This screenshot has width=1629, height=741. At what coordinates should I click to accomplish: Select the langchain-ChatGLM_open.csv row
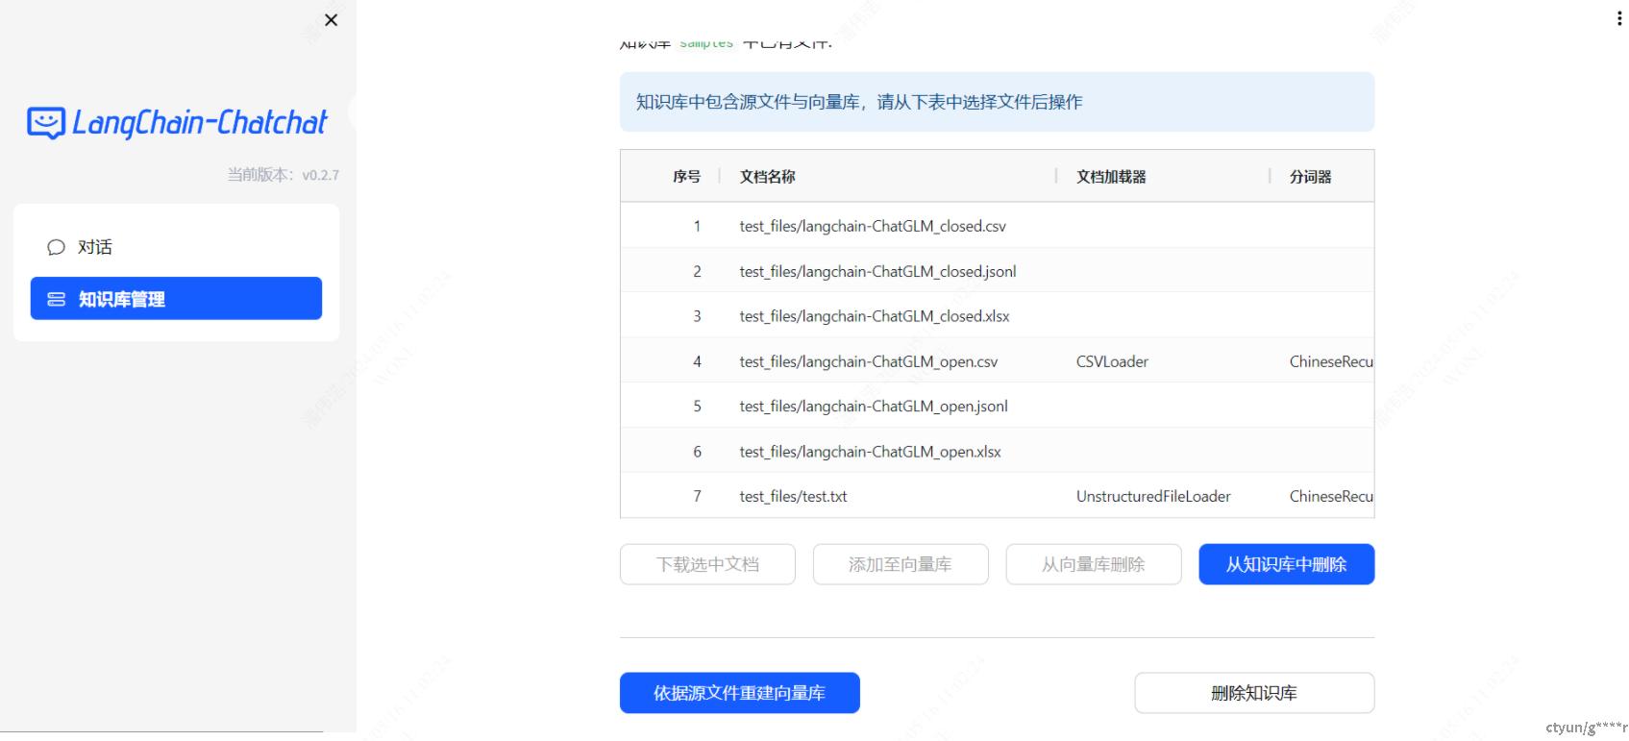(868, 361)
